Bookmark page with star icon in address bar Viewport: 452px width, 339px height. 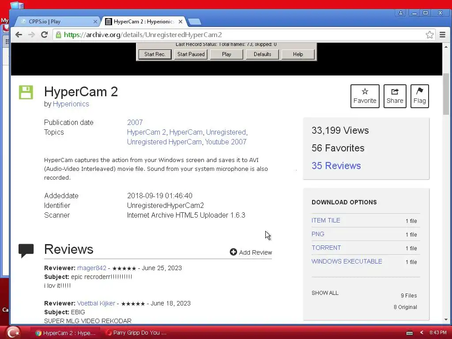(429, 35)
